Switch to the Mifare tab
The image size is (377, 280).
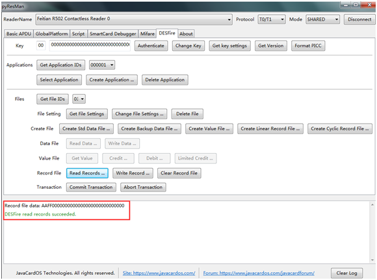pyautogui.click(x=147, y=34)
